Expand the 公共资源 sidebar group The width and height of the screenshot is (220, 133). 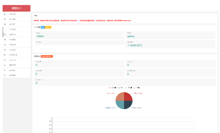(13, 29)
